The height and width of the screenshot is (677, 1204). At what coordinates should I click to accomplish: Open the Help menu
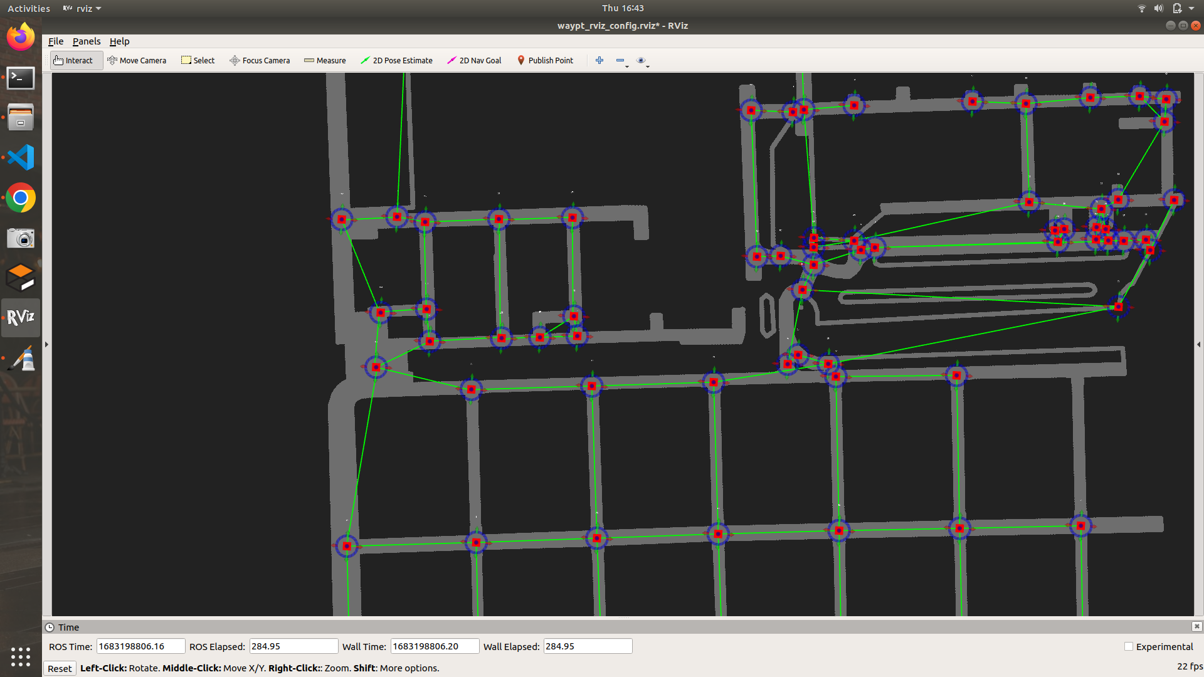click(119, 41)
